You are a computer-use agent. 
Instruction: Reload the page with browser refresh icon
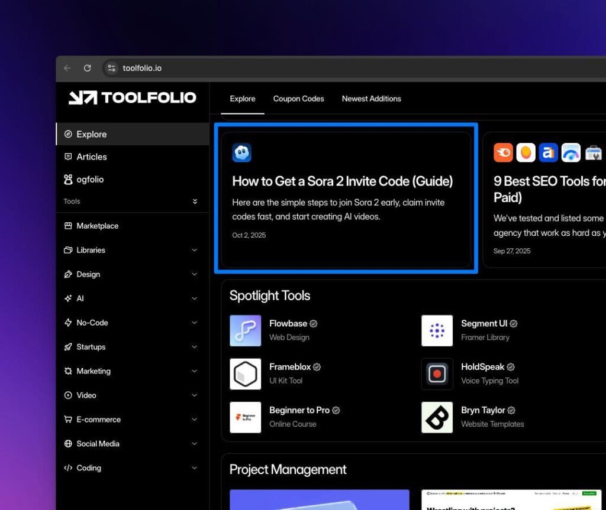(x=87, y=68)
